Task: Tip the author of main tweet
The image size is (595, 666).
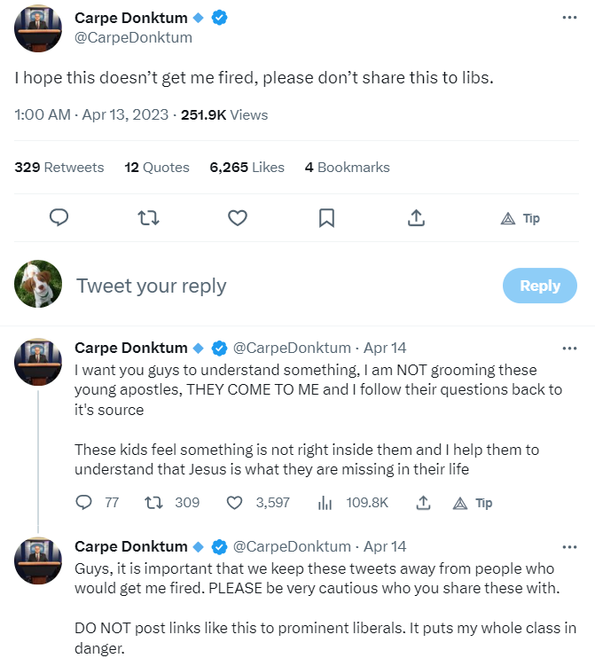Action: pyautogui.click(x=521, y=218)
